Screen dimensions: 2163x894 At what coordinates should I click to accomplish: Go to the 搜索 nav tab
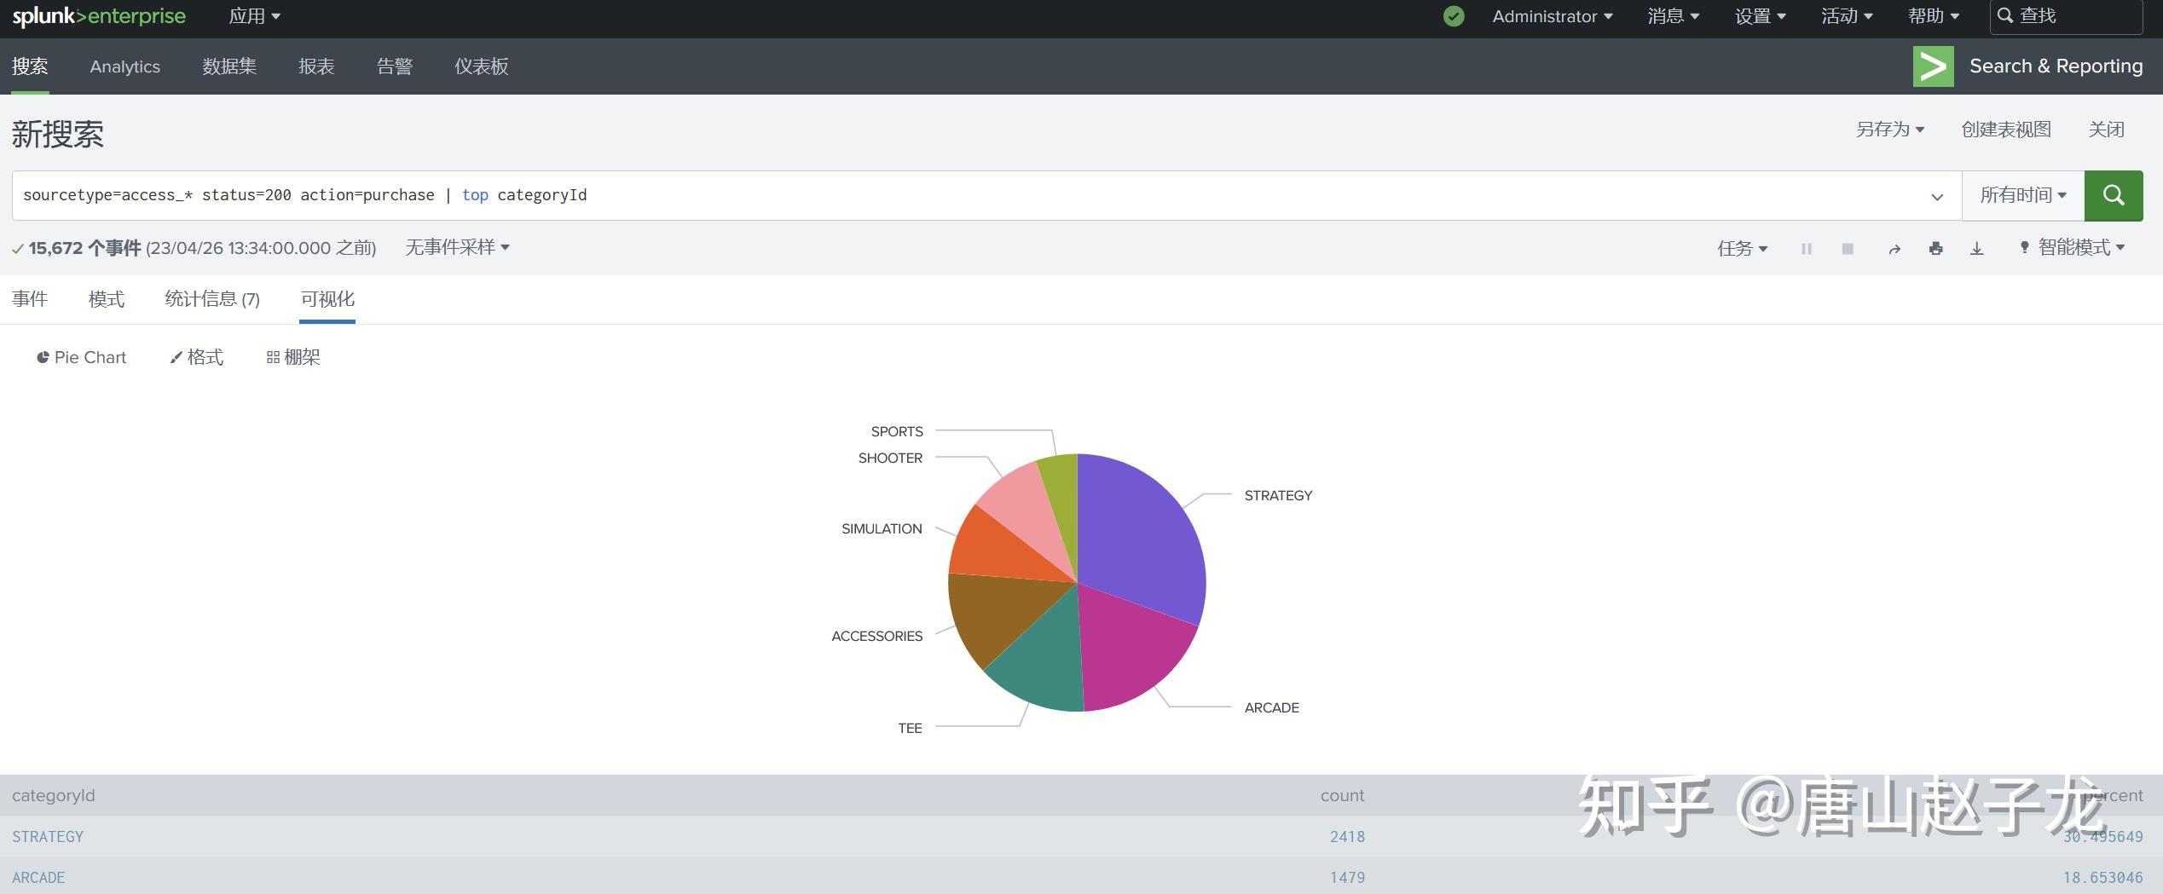[x=30, y=66]
